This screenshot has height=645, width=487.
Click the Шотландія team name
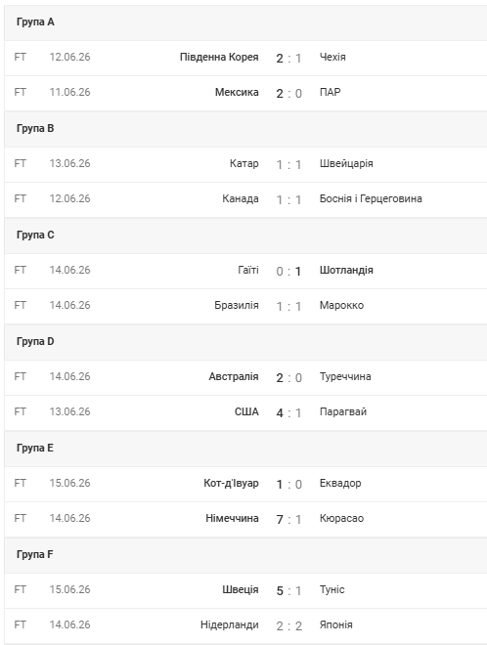pos(346,271)
